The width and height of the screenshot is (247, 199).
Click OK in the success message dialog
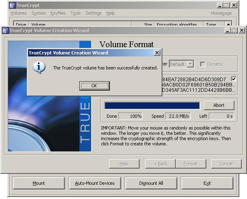coord(94,86)
